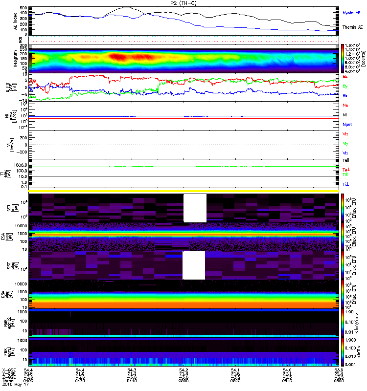The image size is (367, 391).
Task: Select the Npot legend label
Action: [x=347, y=125]
